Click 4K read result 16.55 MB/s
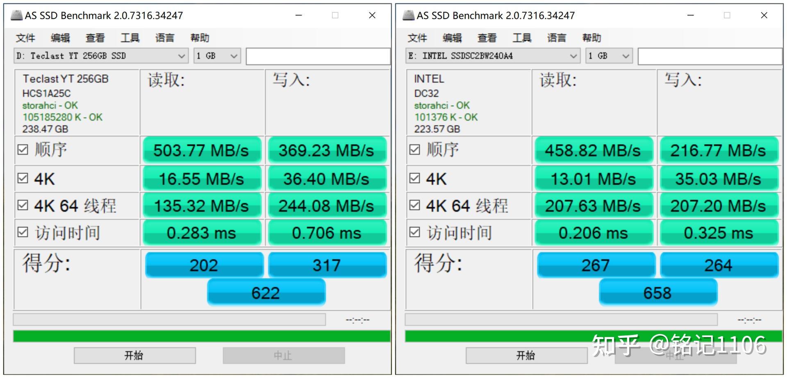 [x=202, y=179]
